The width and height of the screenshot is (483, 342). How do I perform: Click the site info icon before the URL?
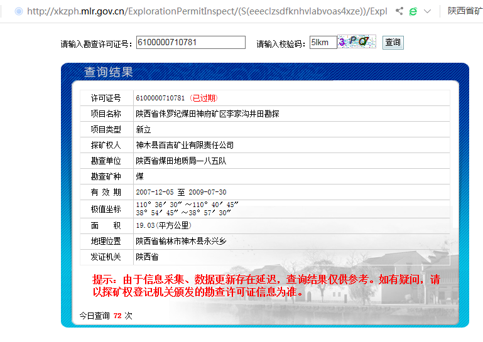click(18, 11)
